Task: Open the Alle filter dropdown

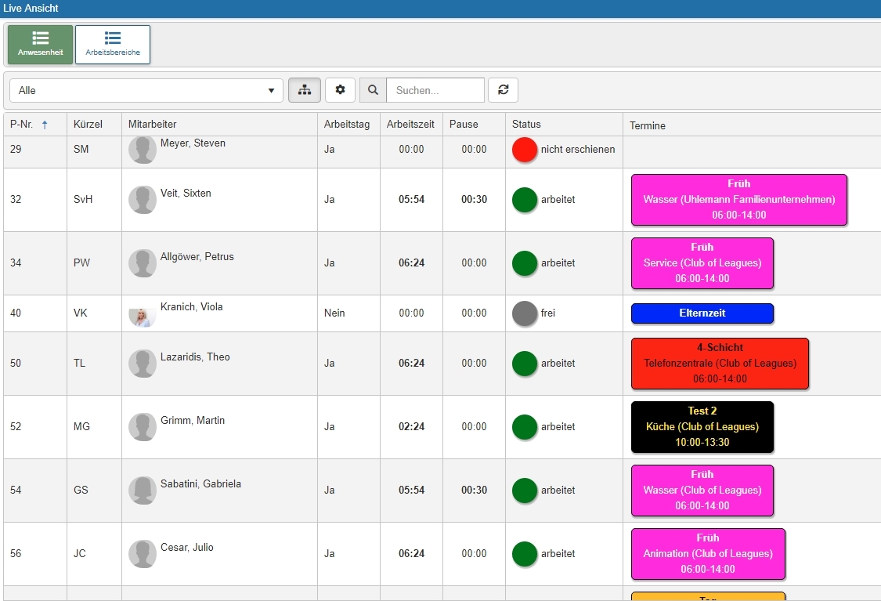Action: pos(146,91)
